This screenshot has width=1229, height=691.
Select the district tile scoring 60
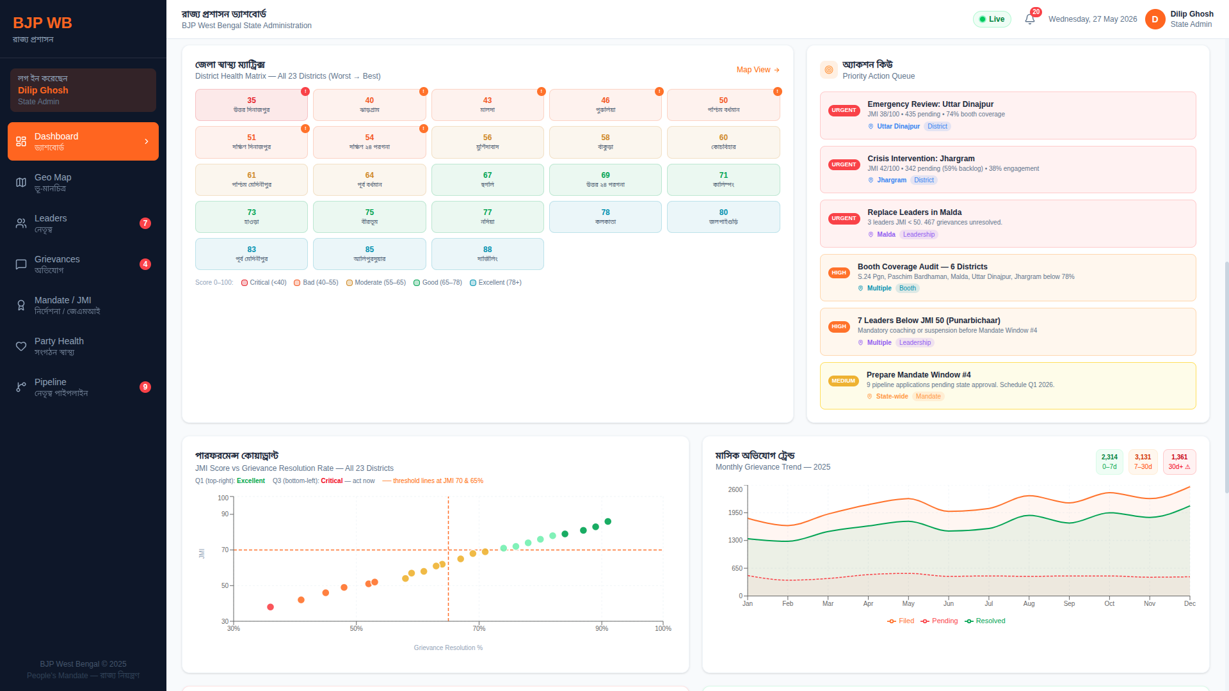coord(723,142)
